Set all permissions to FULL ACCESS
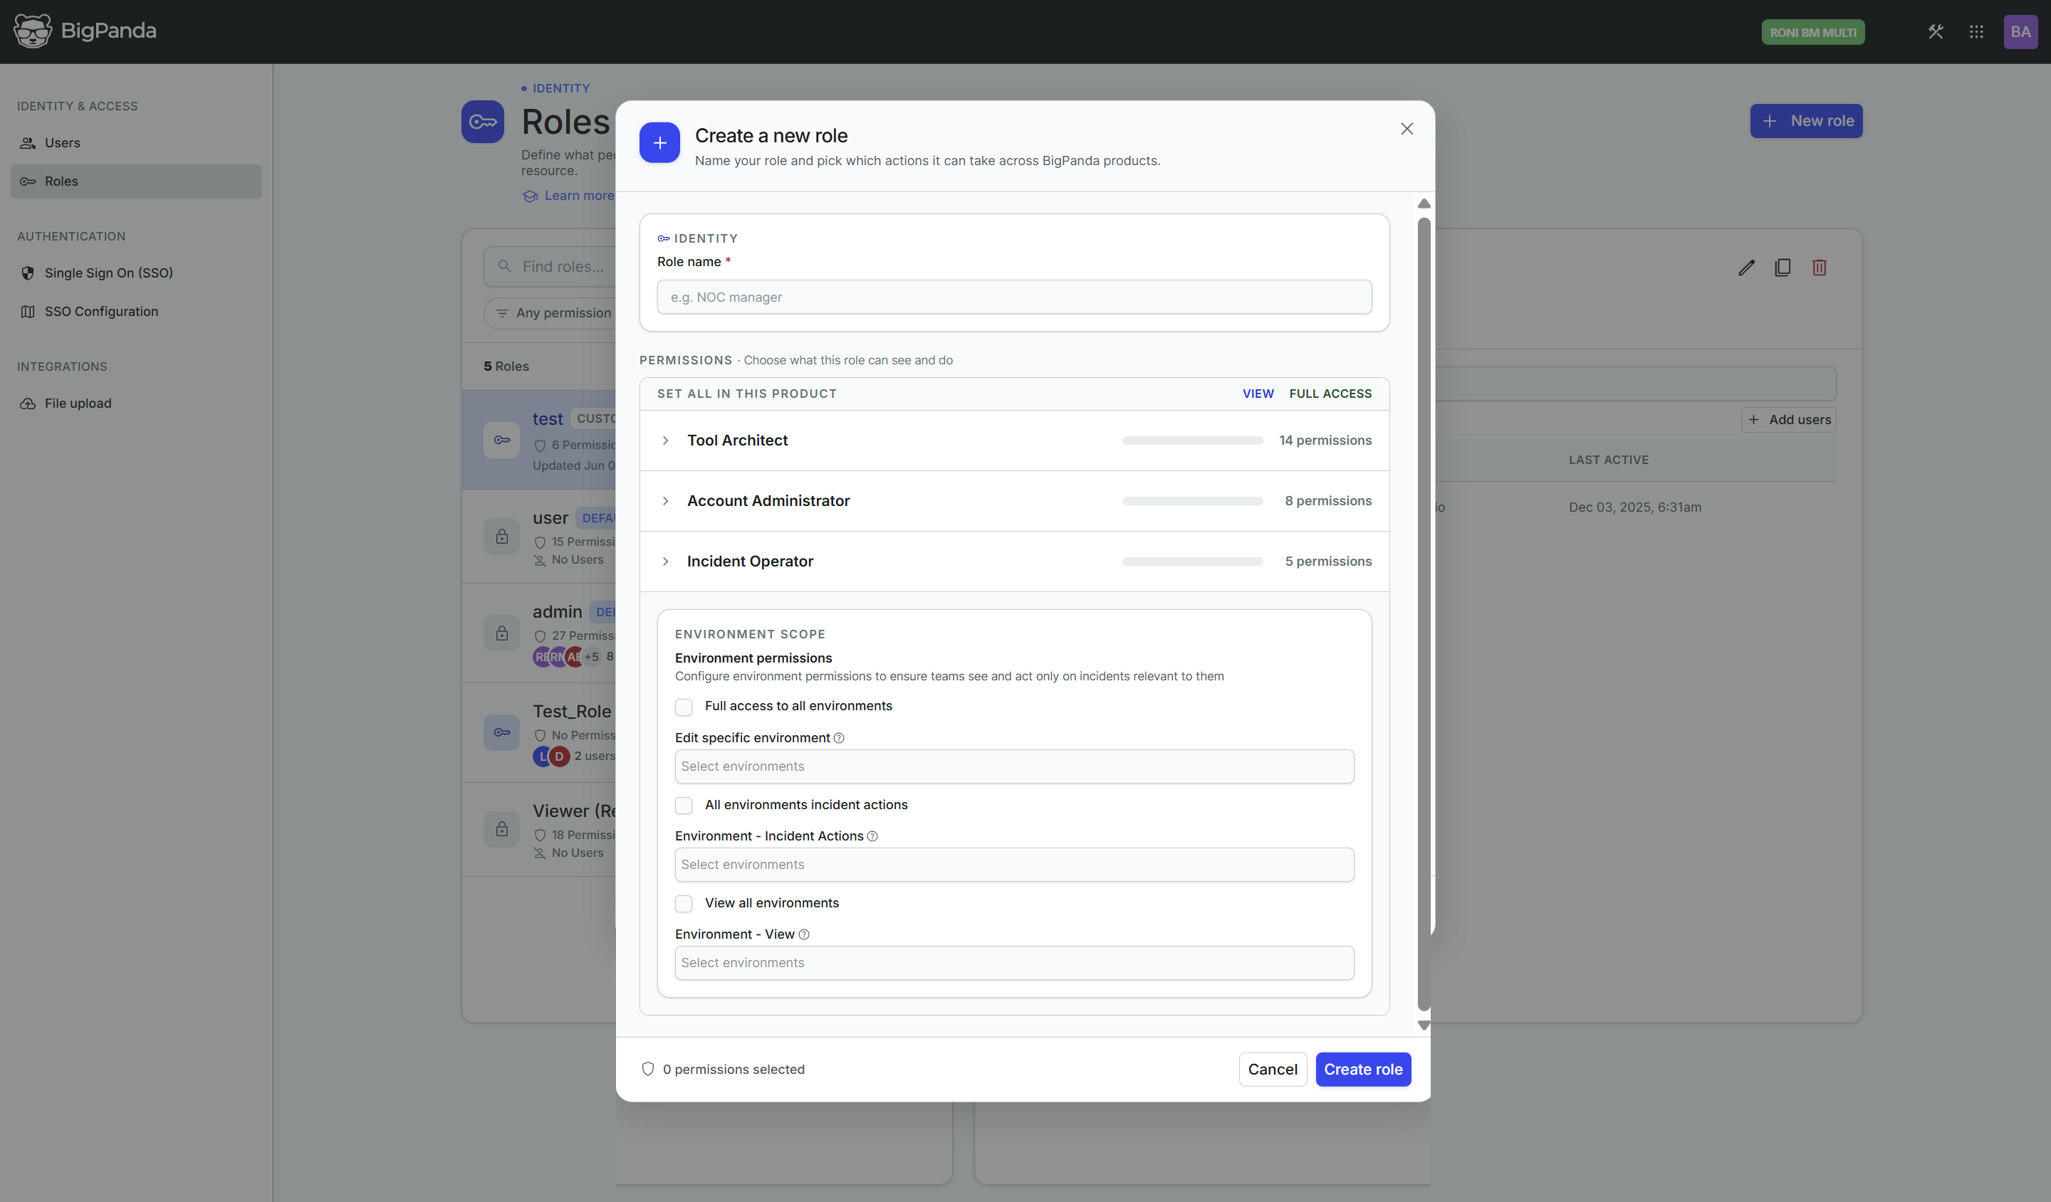 point(1330,394)
